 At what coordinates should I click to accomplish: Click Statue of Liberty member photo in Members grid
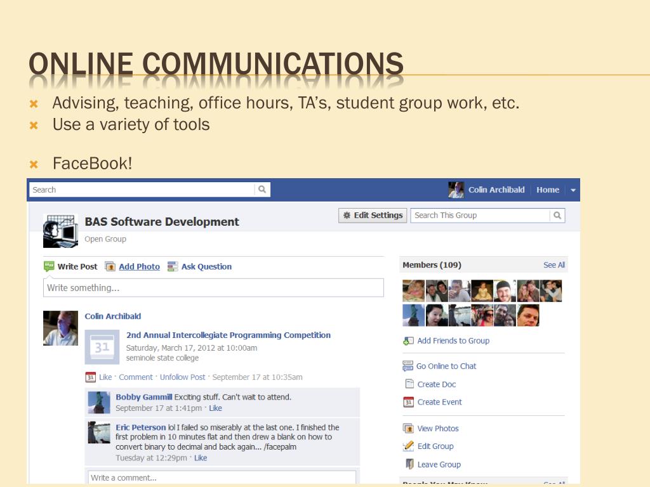[413, 316]
